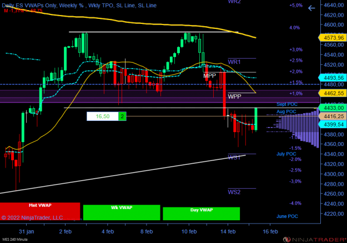347x243 pixels.
Task: Click the 4340,00 price axis value
Action: click(x=334, y=154)
